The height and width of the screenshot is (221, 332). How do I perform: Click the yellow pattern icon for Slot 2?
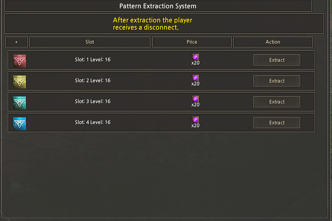click(19, 82)
